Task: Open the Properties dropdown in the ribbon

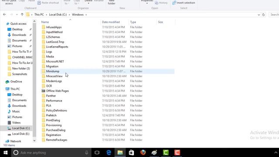Action: coord(147,3)
